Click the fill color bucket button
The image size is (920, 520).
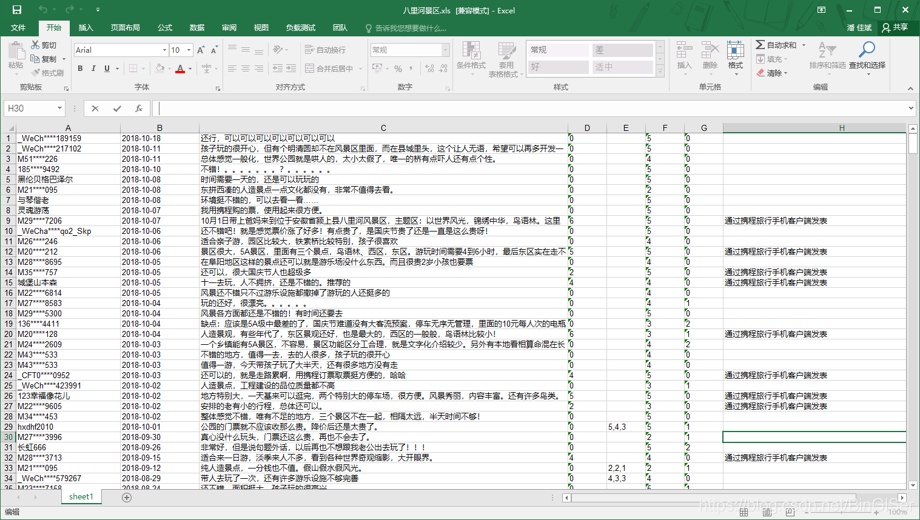tap(159, 68)
